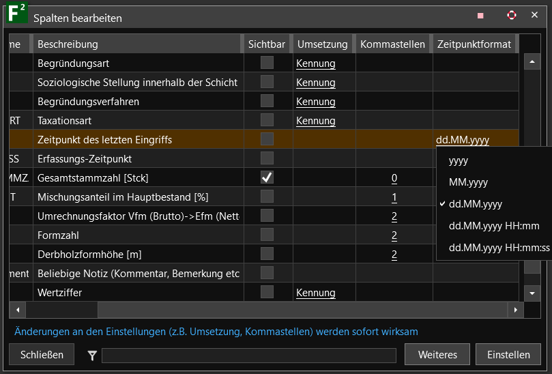Viewport: 552px width, 374px height.
Task: Open Zeitpunktformat dropdown showing dd.MM.yyyy
Action: pyautogui.click(x=463, y=140)
